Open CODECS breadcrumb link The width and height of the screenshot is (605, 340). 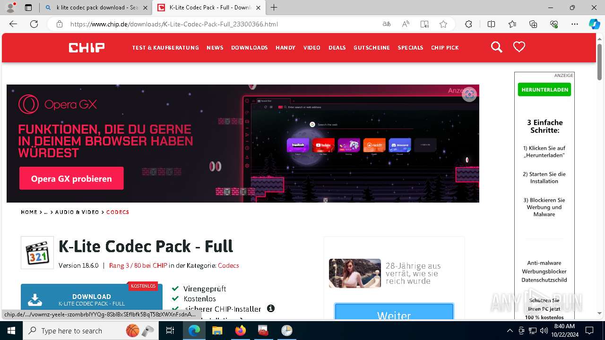(x=118, y=212)
